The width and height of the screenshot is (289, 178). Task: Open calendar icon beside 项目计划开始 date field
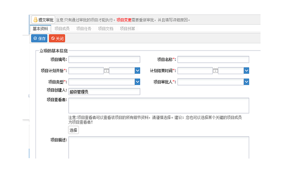tap(107, 70)
